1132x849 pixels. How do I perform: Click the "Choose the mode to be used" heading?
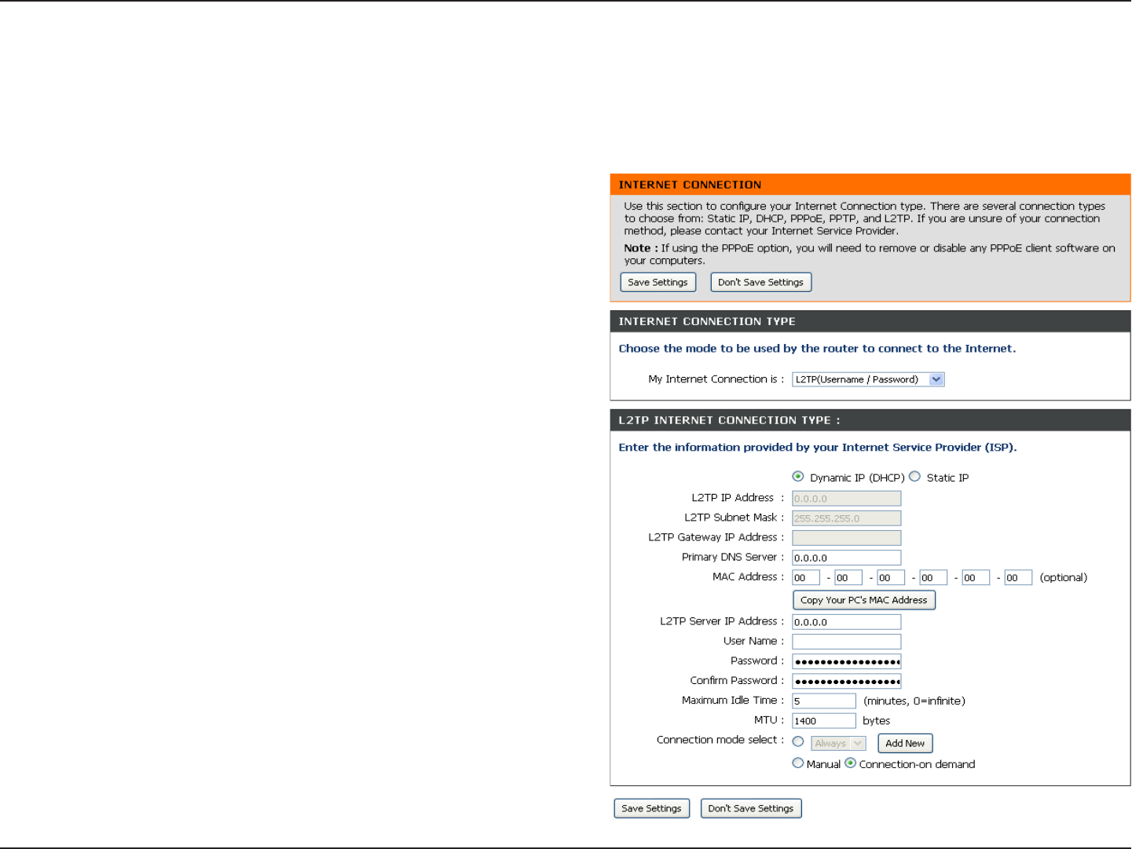coord(817,349)
